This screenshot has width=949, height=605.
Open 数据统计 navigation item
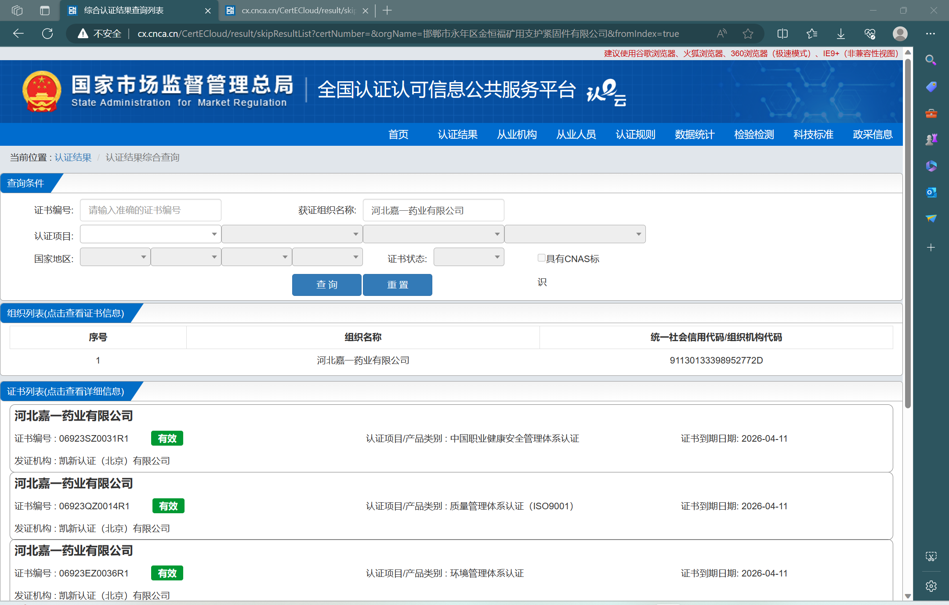695,134
